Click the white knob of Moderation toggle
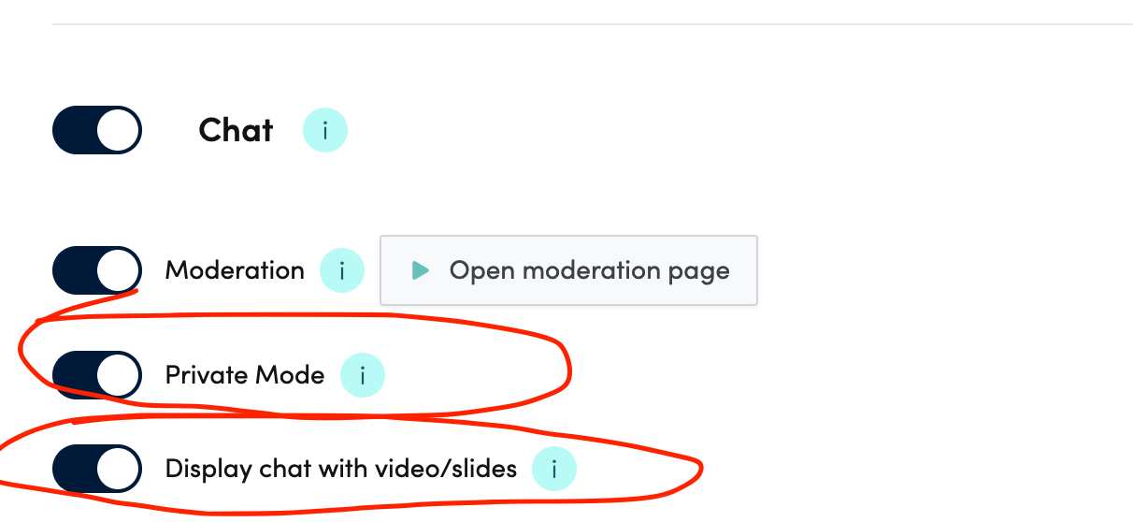This screenshot has height=522, width=1133. [x=118, y=270]
